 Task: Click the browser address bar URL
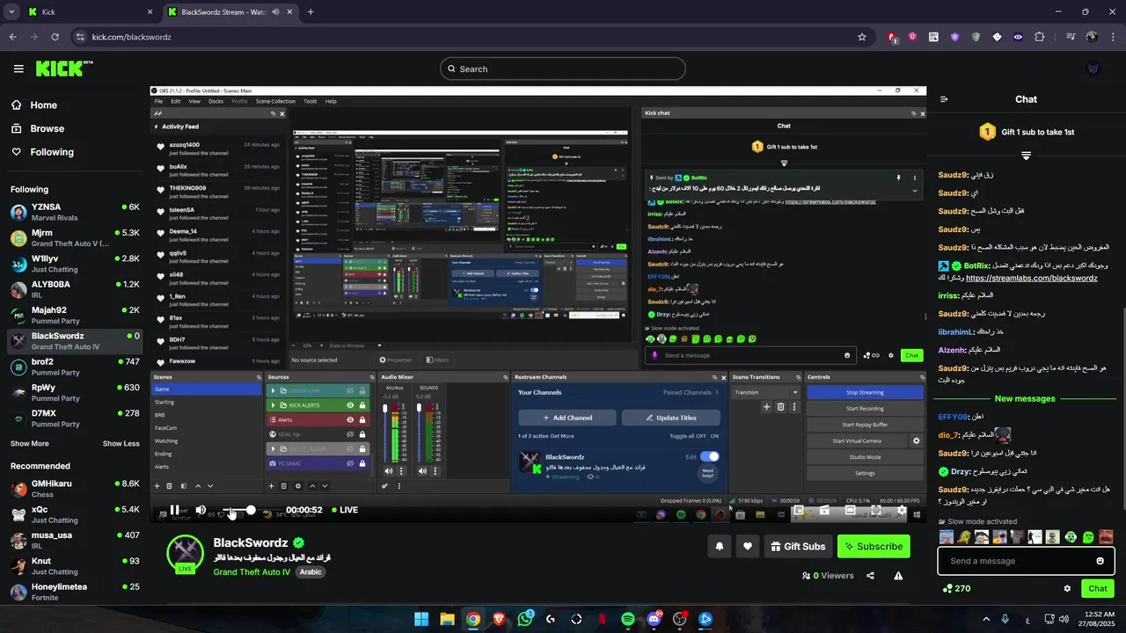131,37
